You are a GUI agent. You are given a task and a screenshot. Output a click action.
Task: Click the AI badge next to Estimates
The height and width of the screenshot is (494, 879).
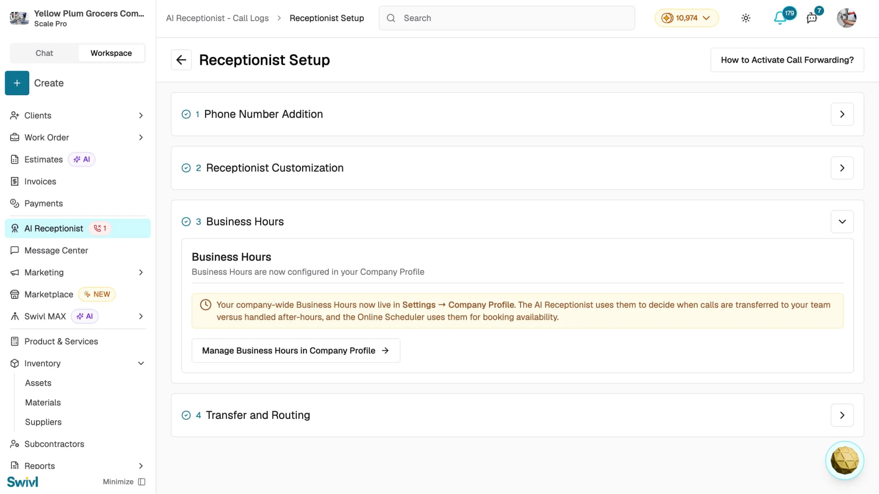[x=81, y=159]
